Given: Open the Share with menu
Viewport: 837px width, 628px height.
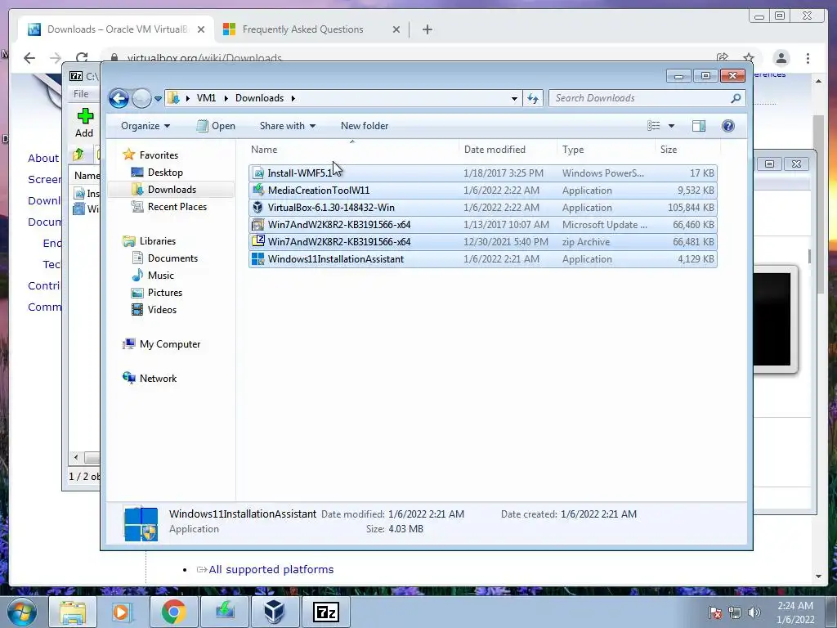Looking at the screenshot, I should point(287,126).
